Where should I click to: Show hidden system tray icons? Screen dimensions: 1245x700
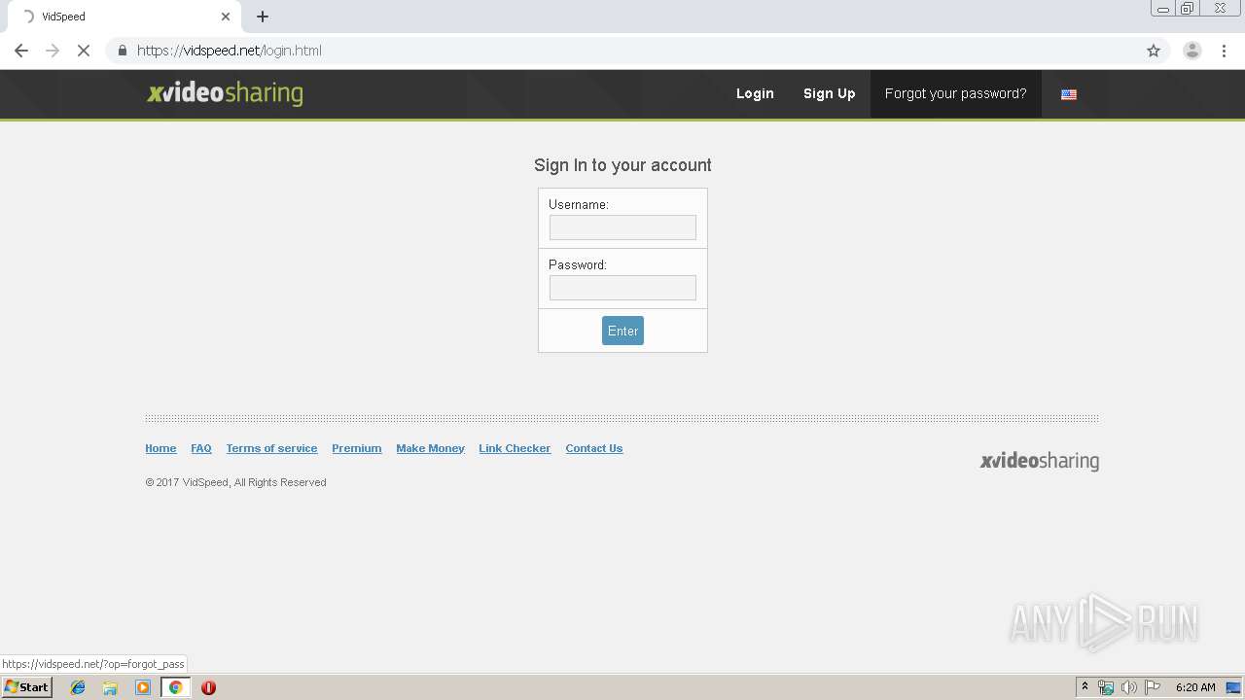[x=1085, y=687]
